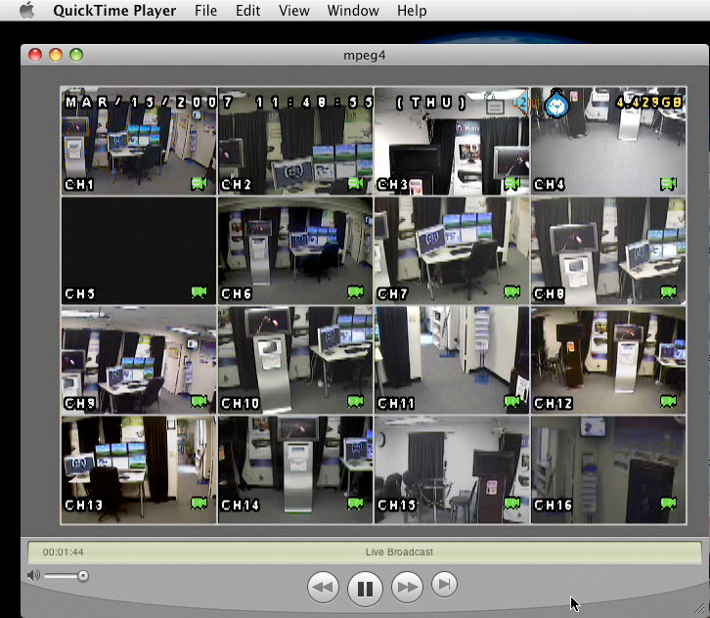The height and width of the screenshot is (618, 710).
Task: Click the CH15 camera recording icon
Action: point(511,503)
